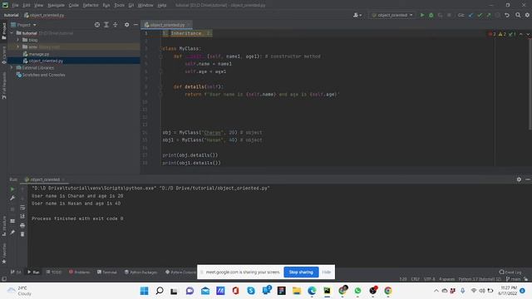
Task: Open the Run tool window tab
Action: tap(33, 272)
